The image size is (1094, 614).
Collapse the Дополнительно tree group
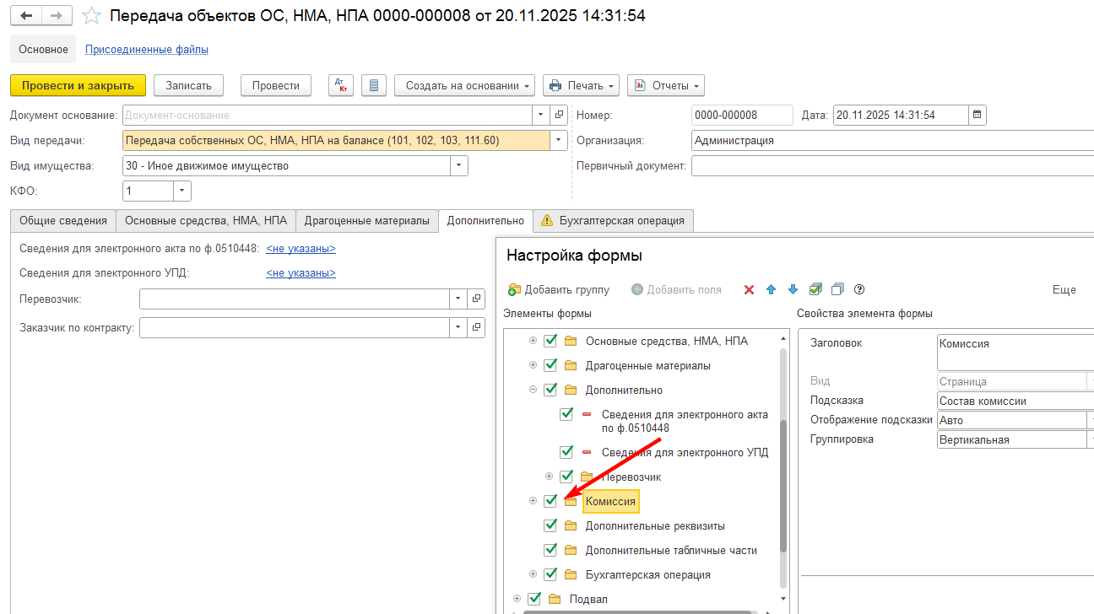tap(533, 390)
